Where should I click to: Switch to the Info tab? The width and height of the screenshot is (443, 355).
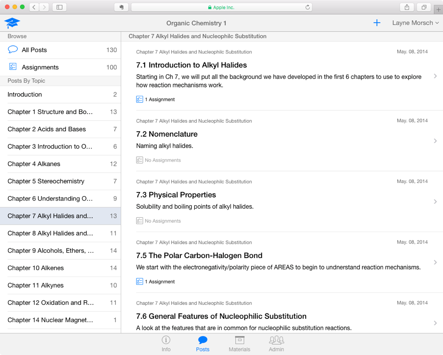coord(166,344)
